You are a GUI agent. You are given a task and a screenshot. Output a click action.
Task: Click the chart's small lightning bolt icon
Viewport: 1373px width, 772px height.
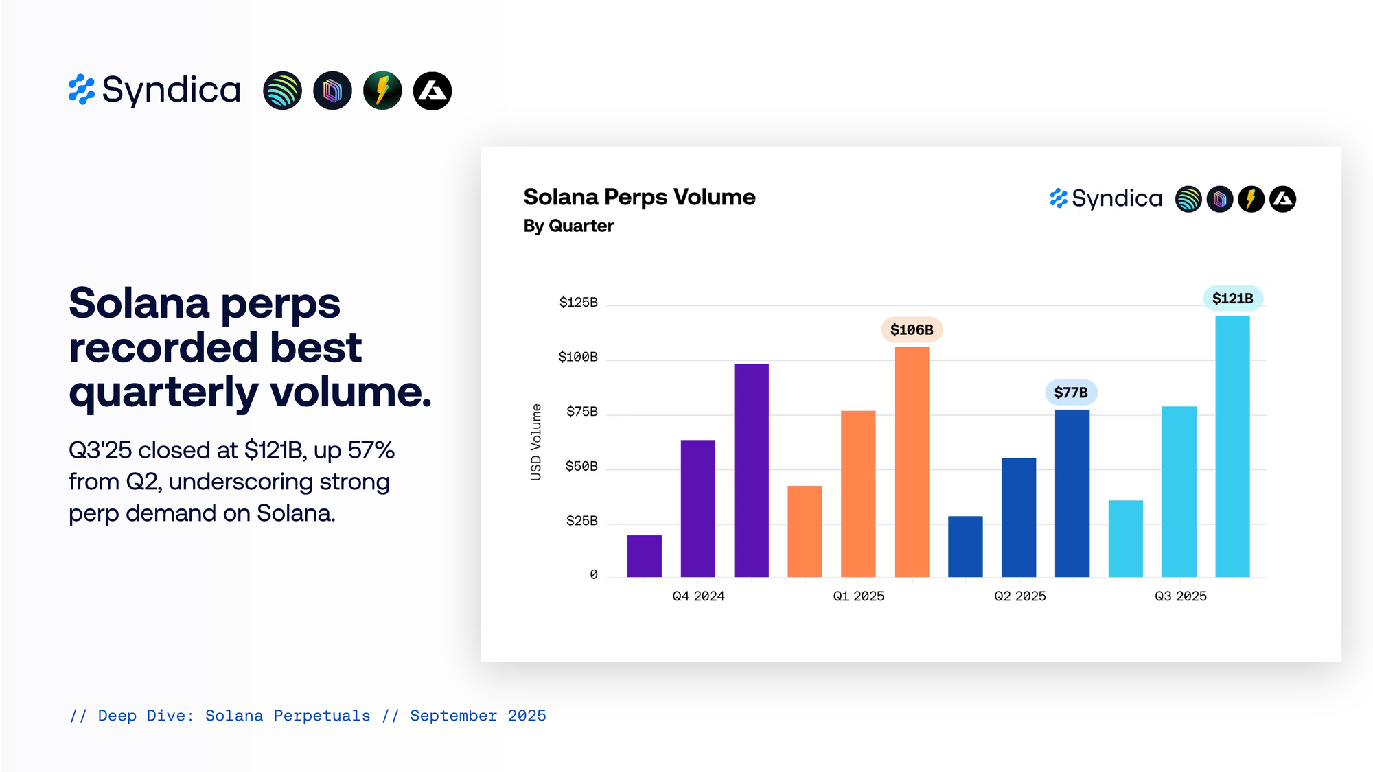tap(1251, 199)
